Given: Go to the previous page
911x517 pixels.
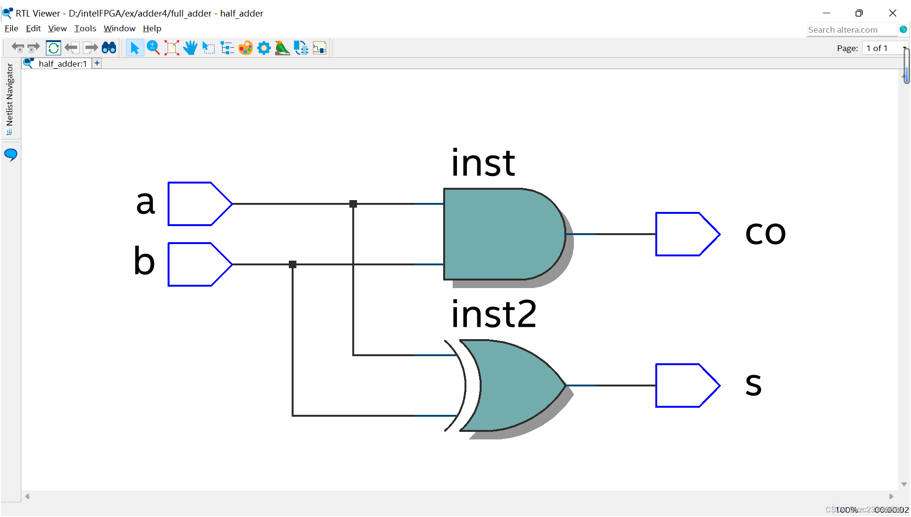Looking at the screenshot, I should [x=71, y=48].
